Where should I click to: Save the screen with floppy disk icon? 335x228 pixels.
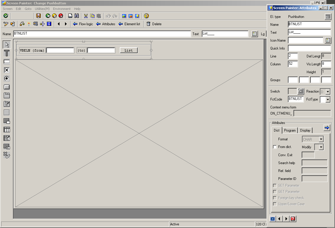[38, 16]
